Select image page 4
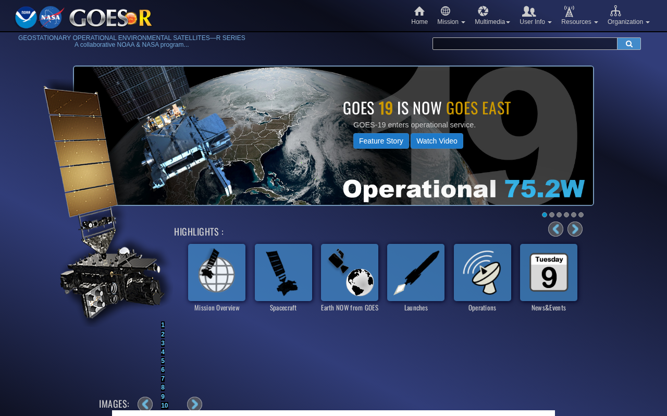Viewport: 667px width, 416px height. click(163, 352)
